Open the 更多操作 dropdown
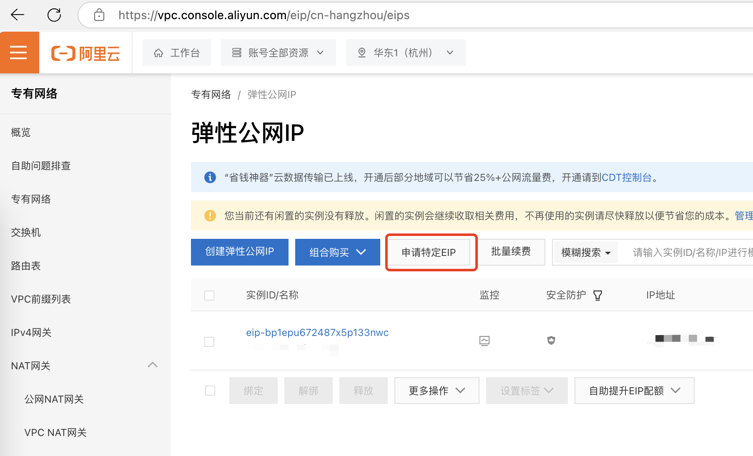The height and width of the screenshot is (456, 753). [437, 391]
